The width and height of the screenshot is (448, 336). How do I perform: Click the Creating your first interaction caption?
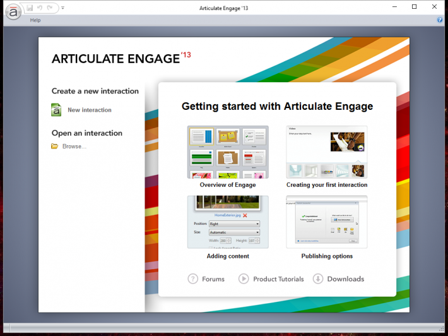pyautogui.click(x=327, y=184)
